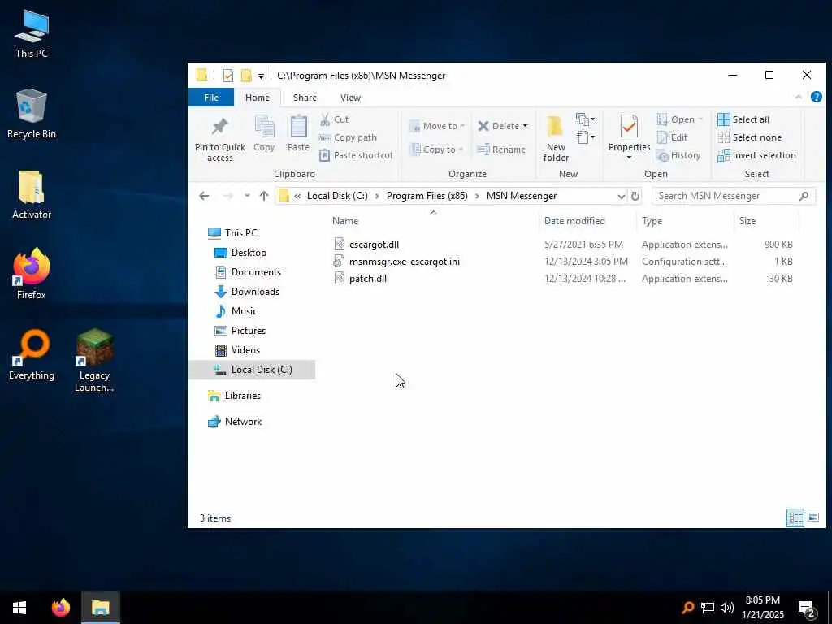The width and height of the screenshot is (832, 624).
Task: Open the address bar history dropdown
Action: tap(621, 196)
